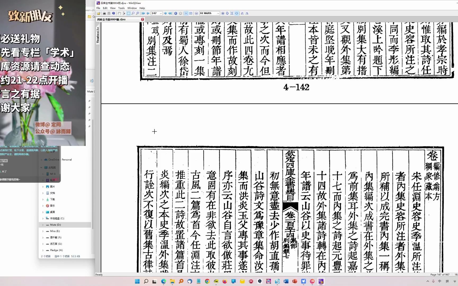
Task: Click the Open file icon in WinDjView toolbar
Action: coord(98,13)
